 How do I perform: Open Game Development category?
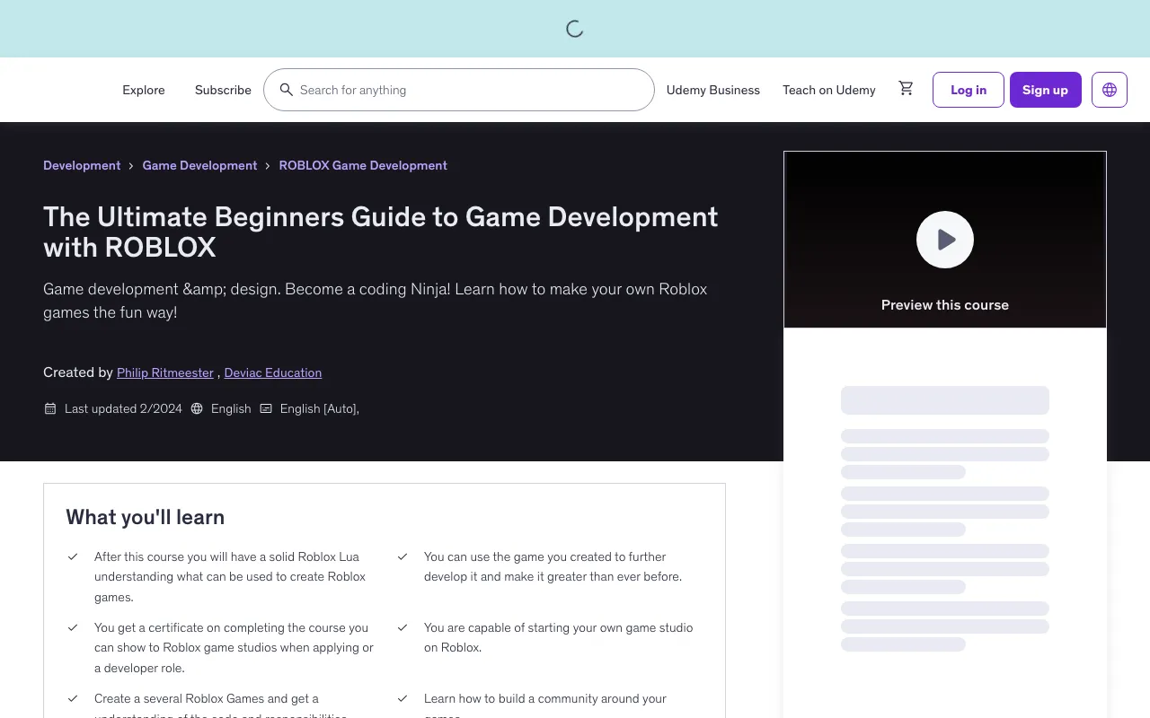tap(199, 165)
